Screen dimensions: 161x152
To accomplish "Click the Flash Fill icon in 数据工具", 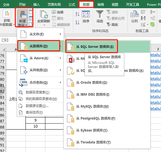I will (x=143, y=12).
